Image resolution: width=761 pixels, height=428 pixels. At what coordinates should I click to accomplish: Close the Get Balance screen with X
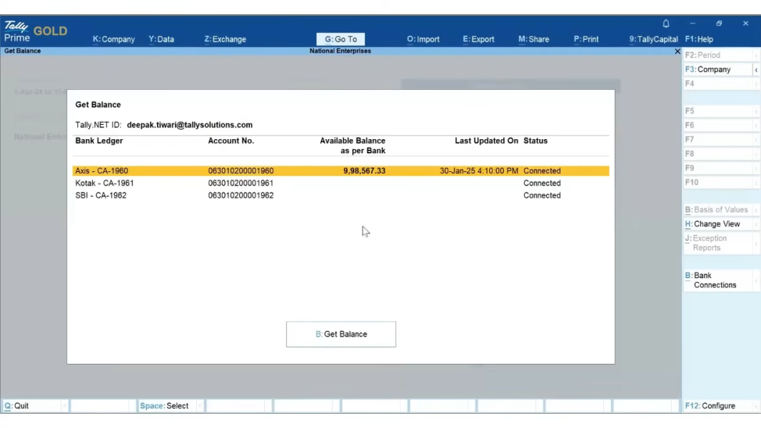pyautogui.click(x=677, y=51)
